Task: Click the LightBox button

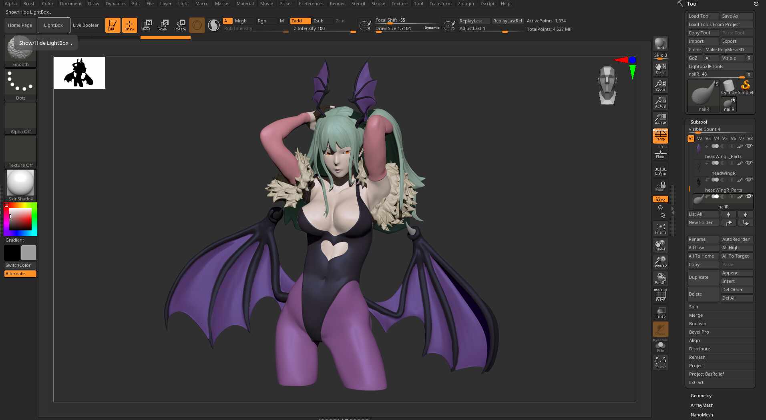Action: (x=54, y=25)
